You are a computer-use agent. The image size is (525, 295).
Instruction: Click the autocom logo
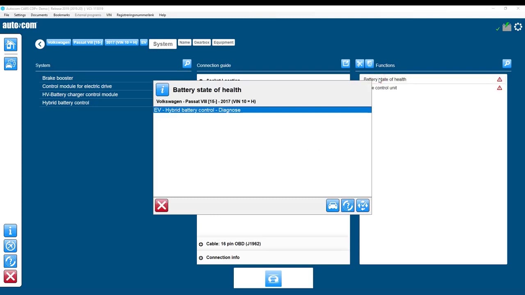coord(20,25)
